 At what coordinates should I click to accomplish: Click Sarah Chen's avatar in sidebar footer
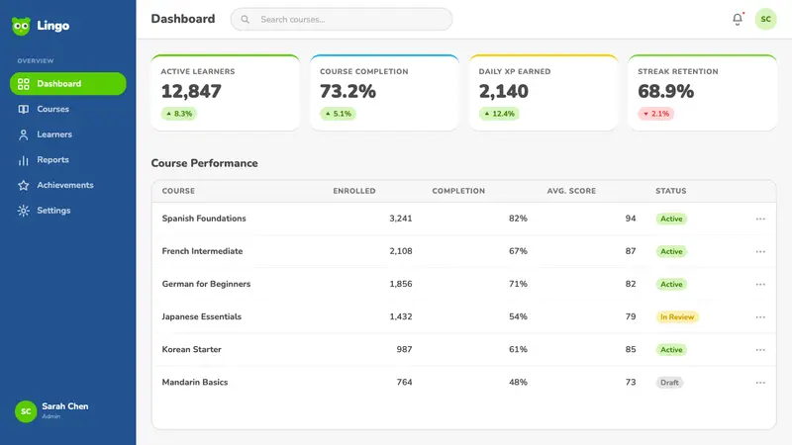click(26, 411)
